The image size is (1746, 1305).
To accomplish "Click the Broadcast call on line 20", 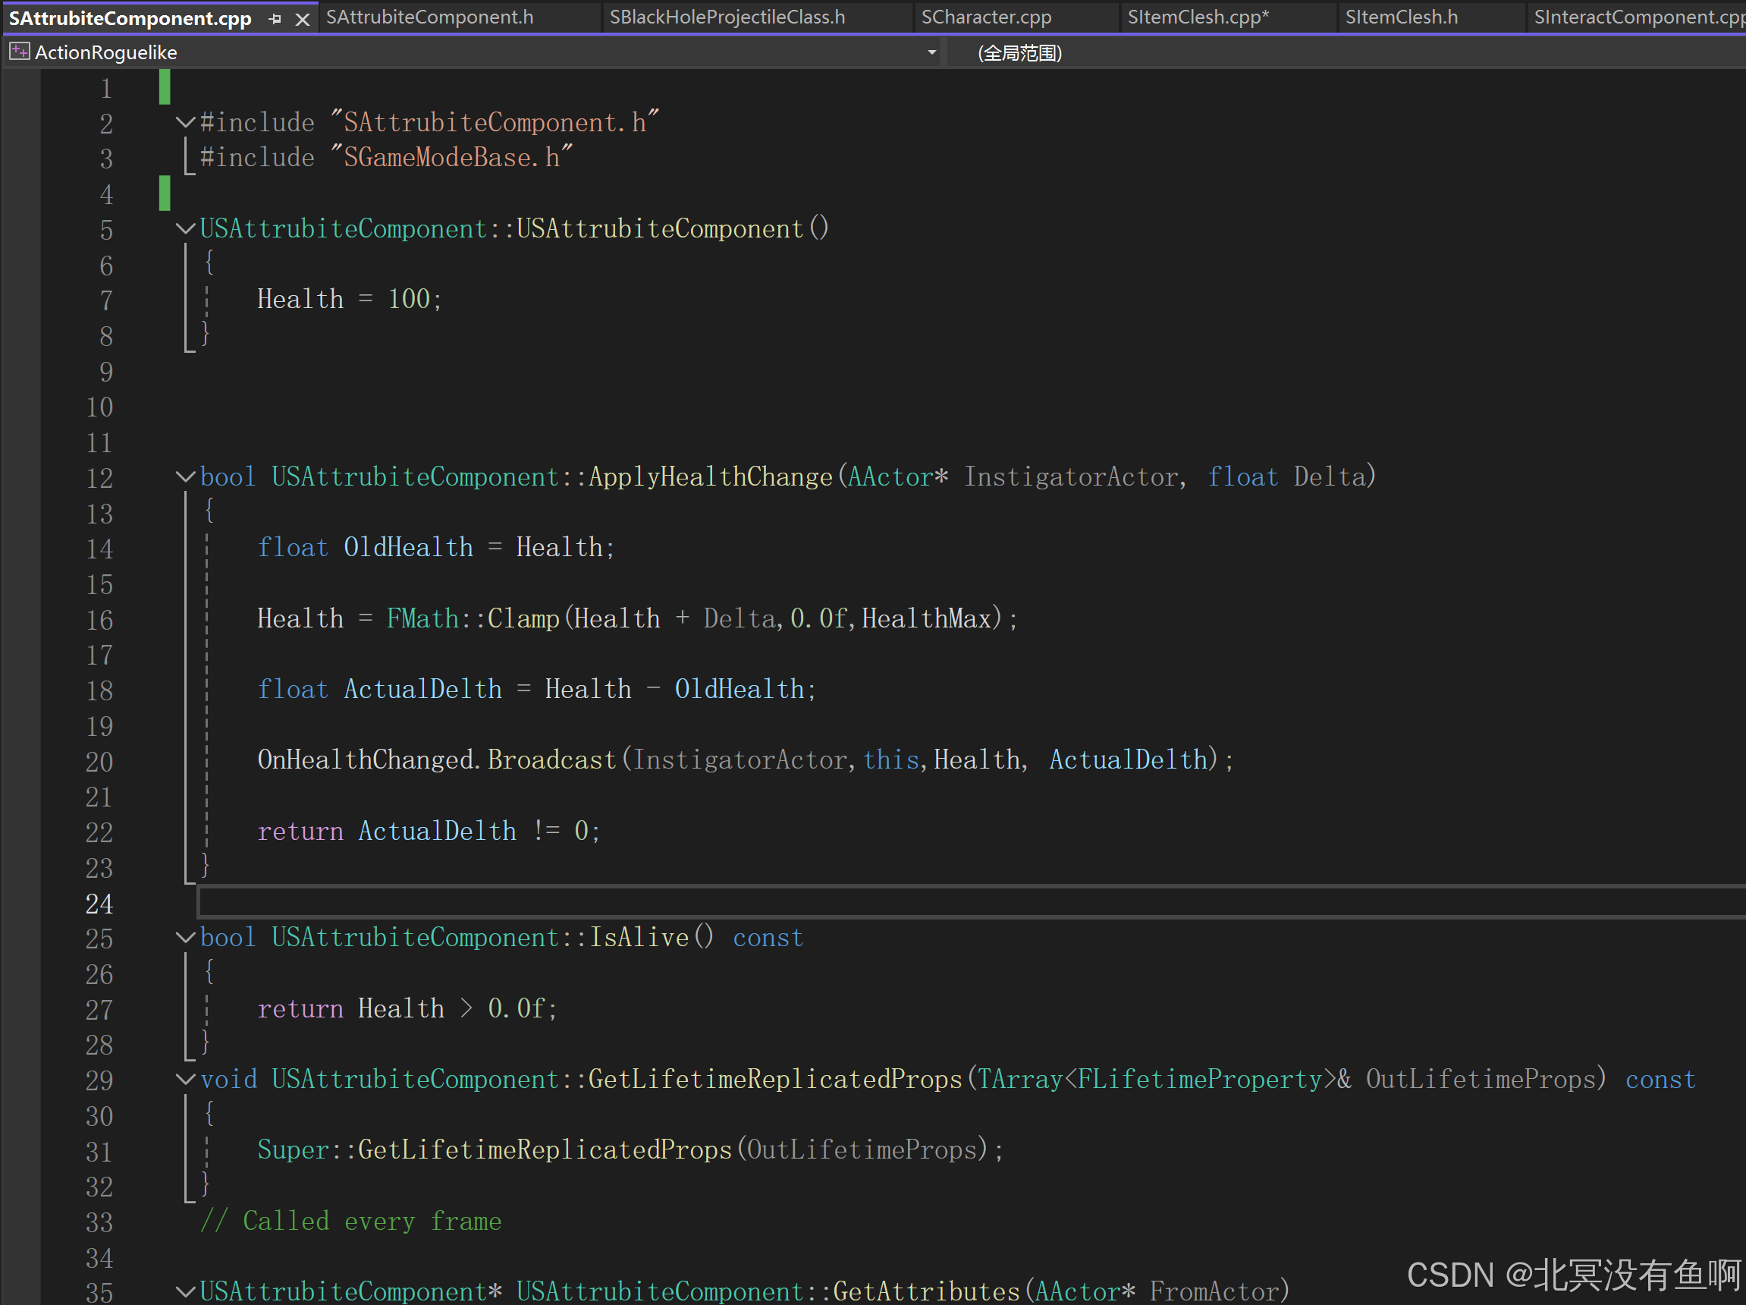I will coord(551,760).
